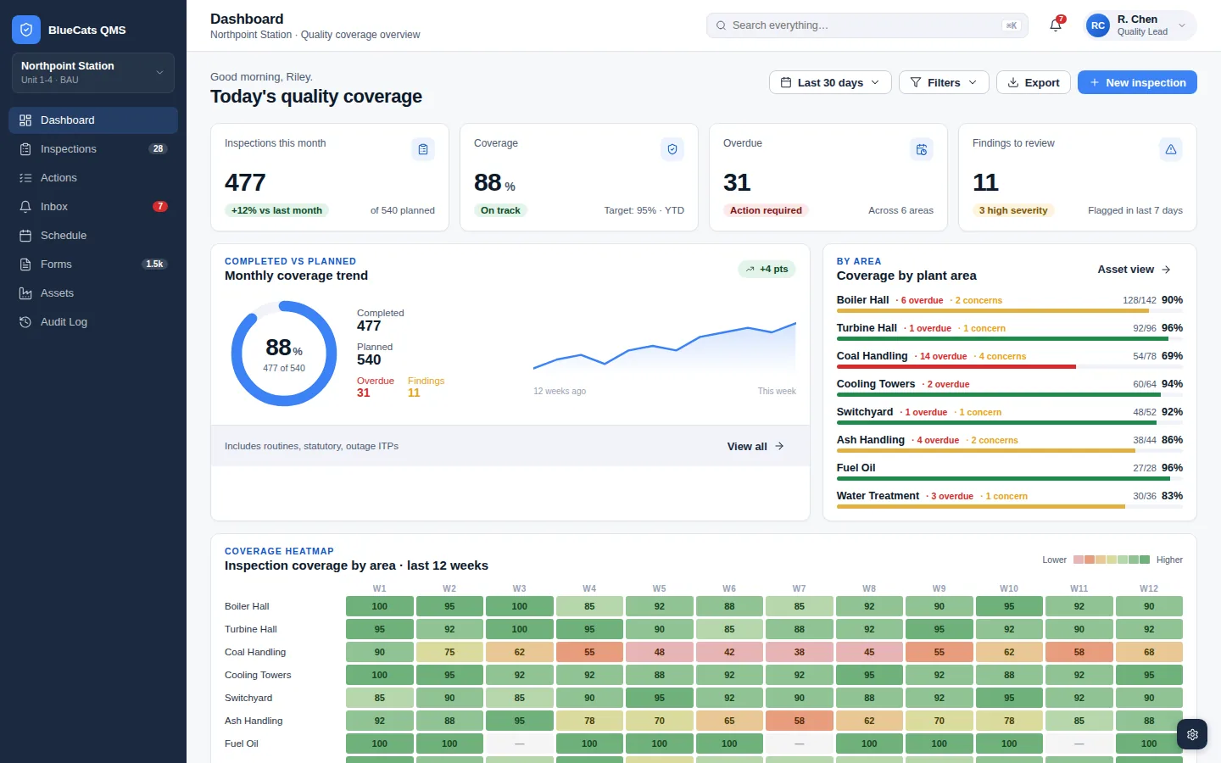Click the RC user avatar
Screen dimensions: 1221x763
tap(1098, 25)
